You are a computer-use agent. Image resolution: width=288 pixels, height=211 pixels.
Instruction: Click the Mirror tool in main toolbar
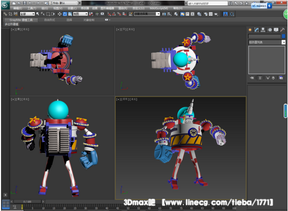point(164,14)
